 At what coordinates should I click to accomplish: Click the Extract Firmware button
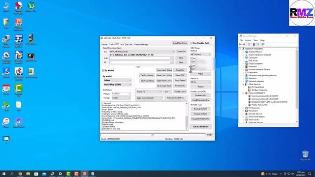(200, 127)
